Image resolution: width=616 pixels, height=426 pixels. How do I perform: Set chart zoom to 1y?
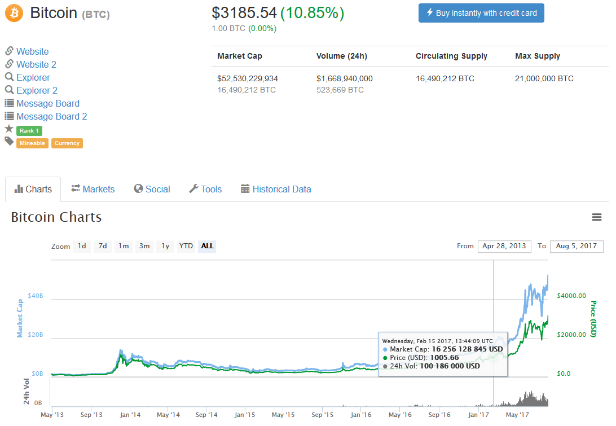click(165, 246)
